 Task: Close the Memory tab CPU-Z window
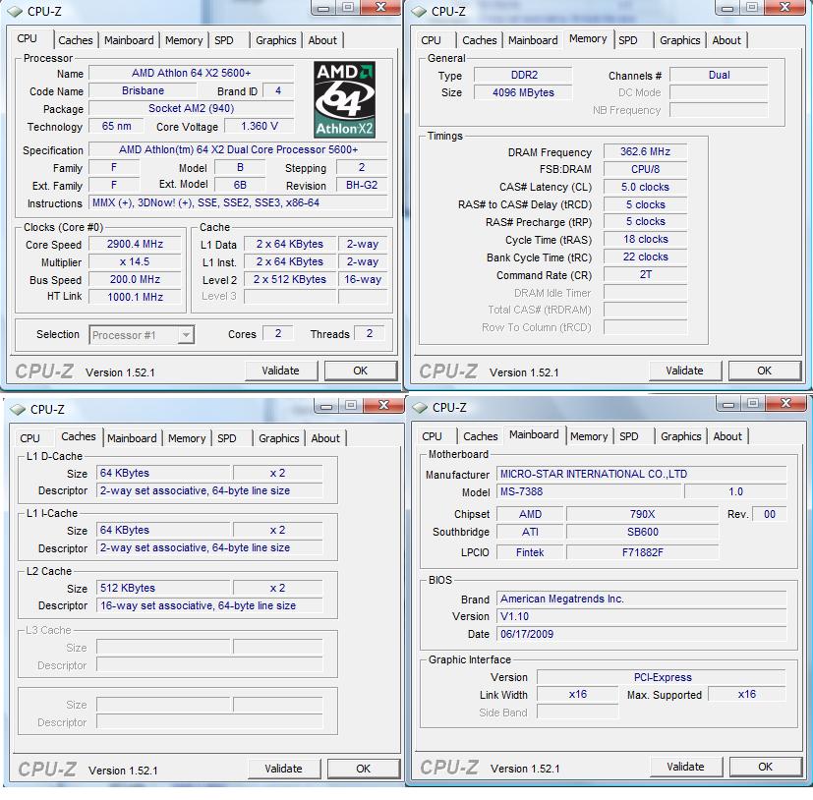(784, 7)
